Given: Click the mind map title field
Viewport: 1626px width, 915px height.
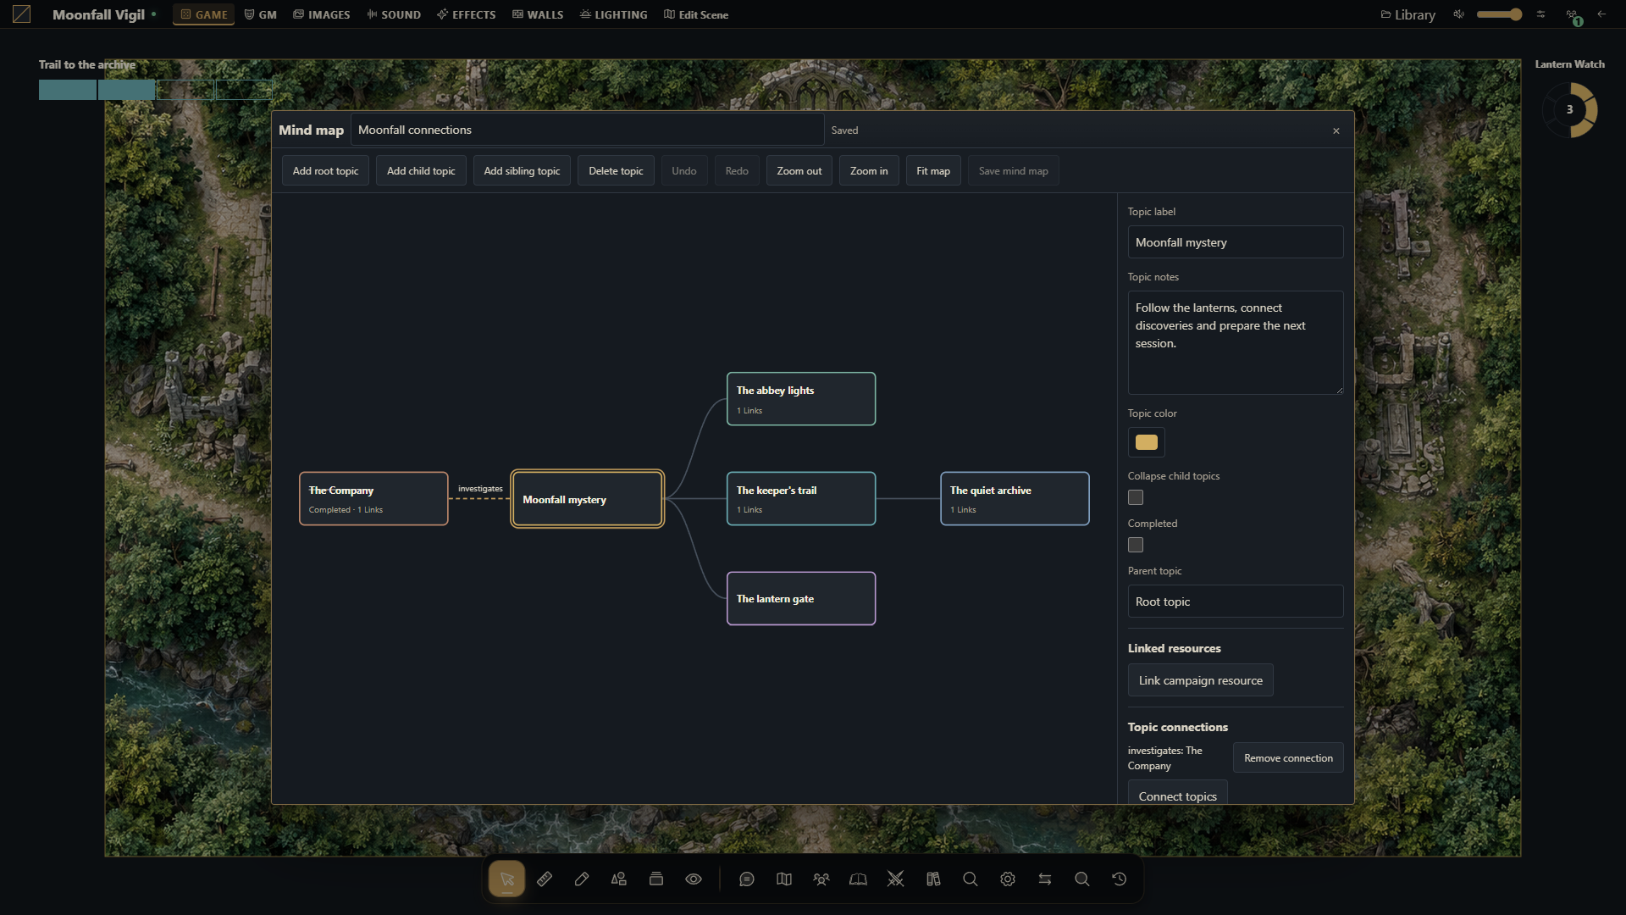Looking at the screenshot, I should coord(587,130).
